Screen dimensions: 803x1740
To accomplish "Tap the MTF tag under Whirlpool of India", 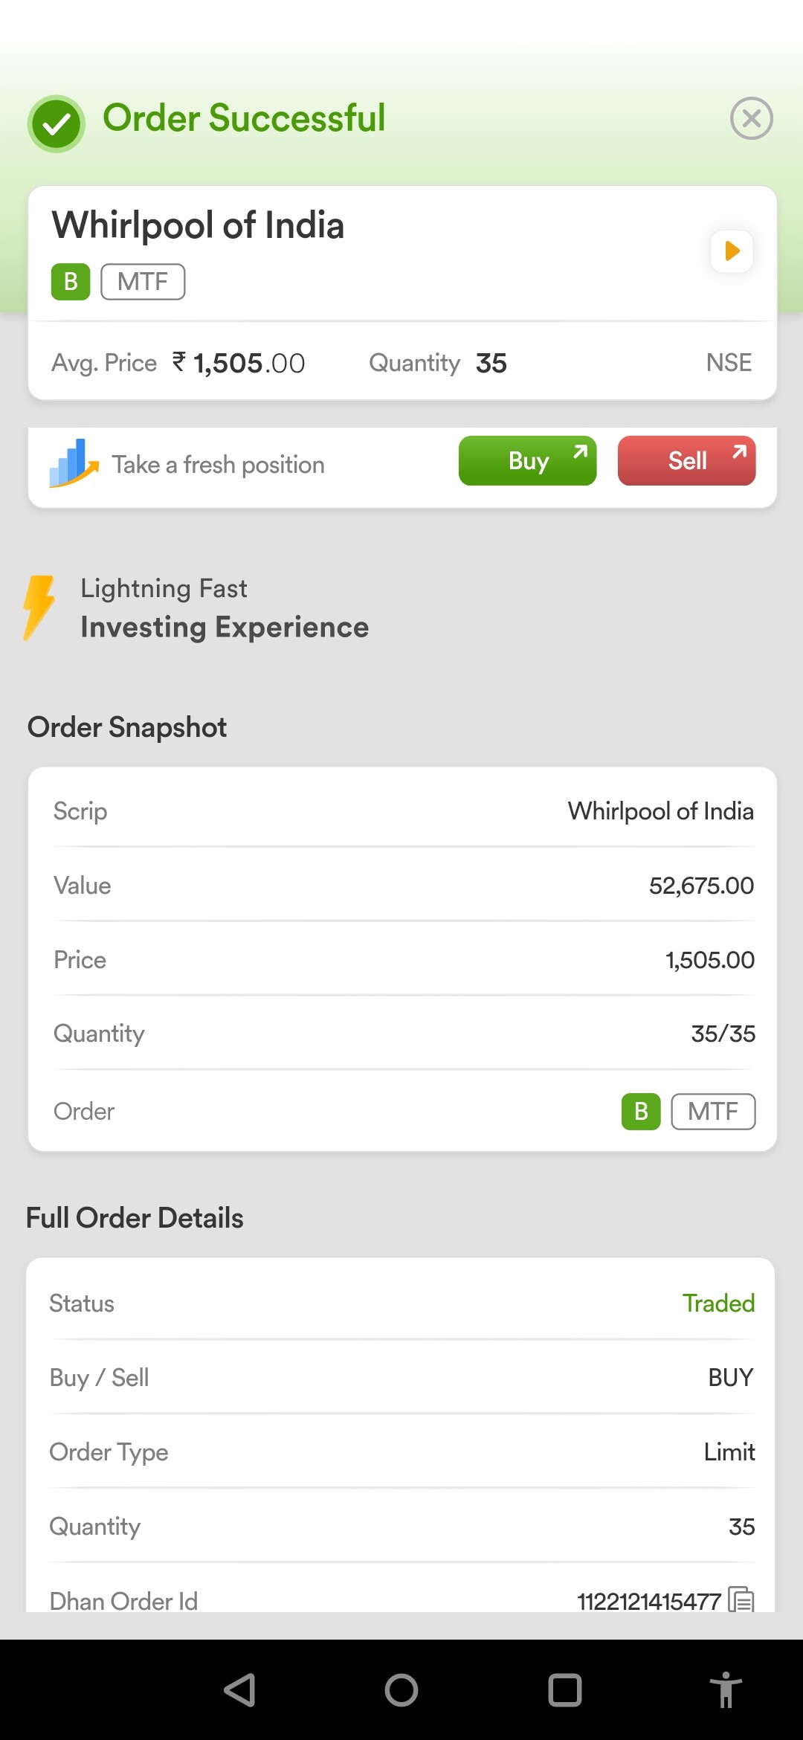I will [143, 282].
